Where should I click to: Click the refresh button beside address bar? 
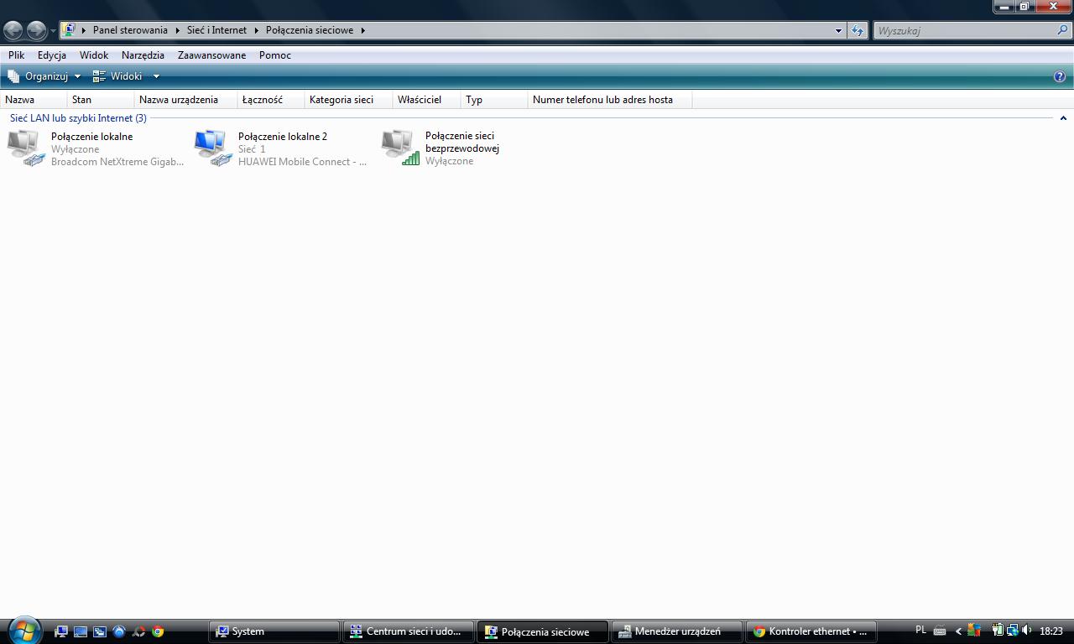(857, 30)
